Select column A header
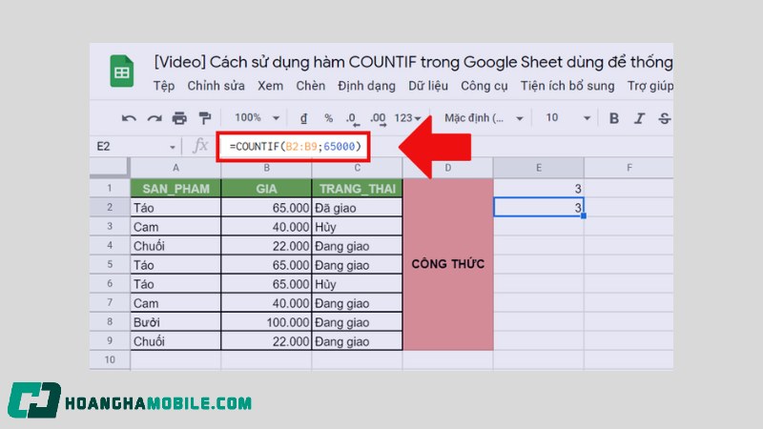The width and height of the screenshot is (763, 429). [175, 168]
